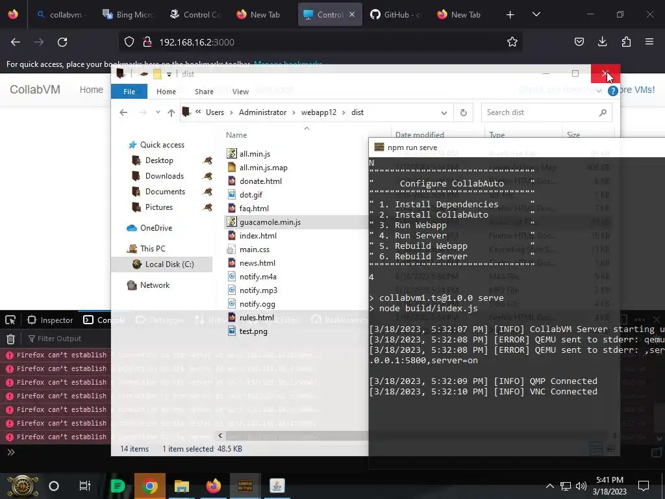Screen dimensions: 665x499
Task: Open Pictures in navigation pane
Action: click(159, 207)
